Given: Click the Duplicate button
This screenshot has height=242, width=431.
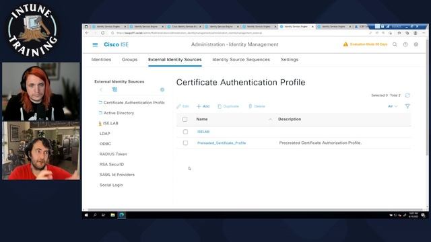Looking at the screenshot, I should click(x=228, y=106).
